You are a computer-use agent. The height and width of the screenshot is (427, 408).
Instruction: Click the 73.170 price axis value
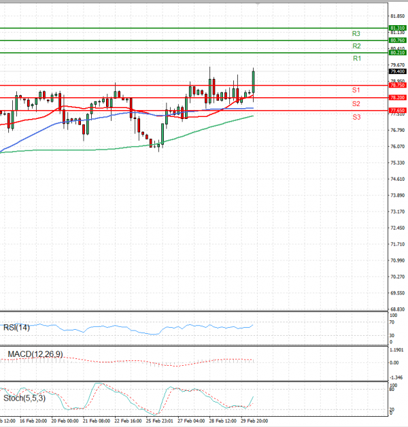point(397,211)
